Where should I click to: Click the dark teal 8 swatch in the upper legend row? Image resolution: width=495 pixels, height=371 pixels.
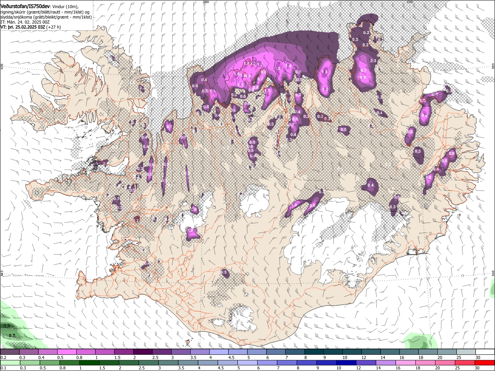click(x=314, y=352)
